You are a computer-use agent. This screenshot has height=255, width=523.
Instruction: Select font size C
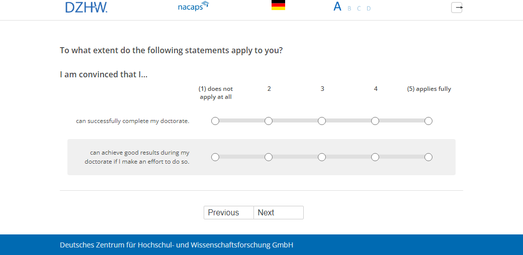359,9
